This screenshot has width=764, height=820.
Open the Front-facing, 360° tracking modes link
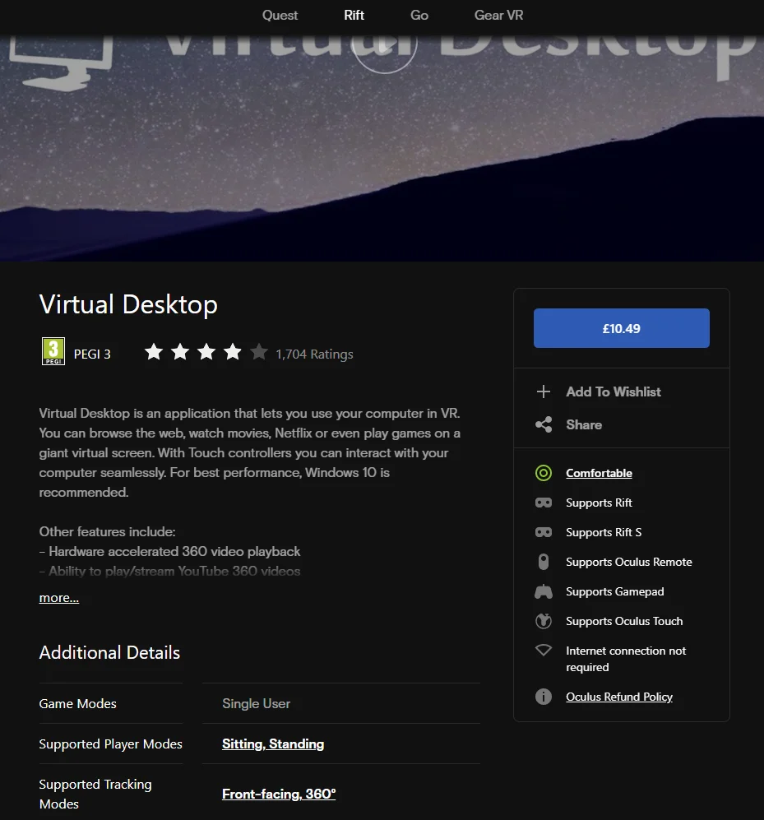279,794
